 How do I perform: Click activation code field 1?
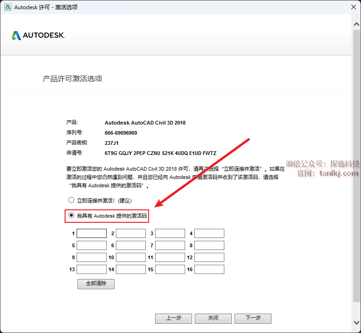(x=91, y=233)
